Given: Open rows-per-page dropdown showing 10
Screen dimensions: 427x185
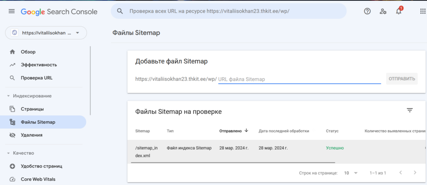Looking at the screenshot, I should coord(351,173).
